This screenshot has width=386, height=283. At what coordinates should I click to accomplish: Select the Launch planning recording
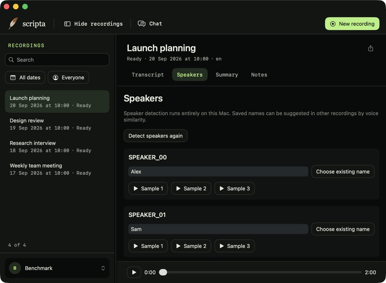[x=57, y=101]
